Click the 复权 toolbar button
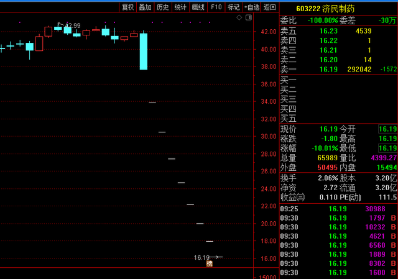Screen dimensions: 398x279 tap(127, 7)
